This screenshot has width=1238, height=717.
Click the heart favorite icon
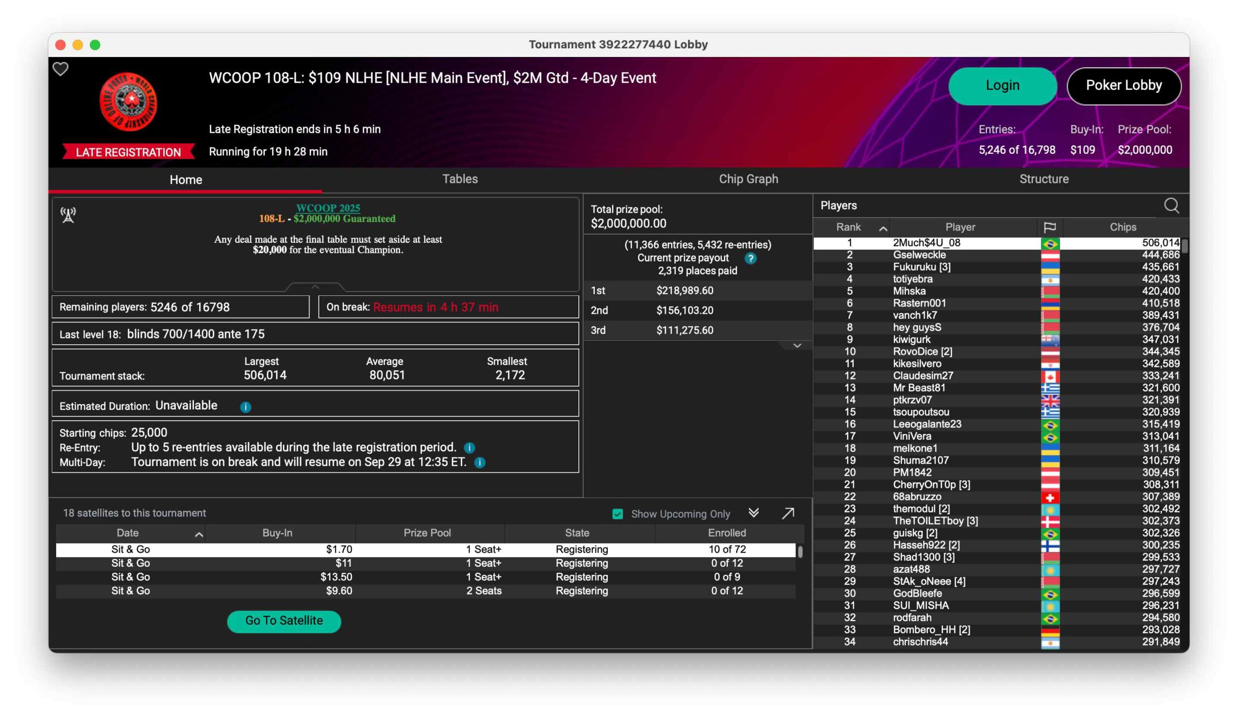60,69
